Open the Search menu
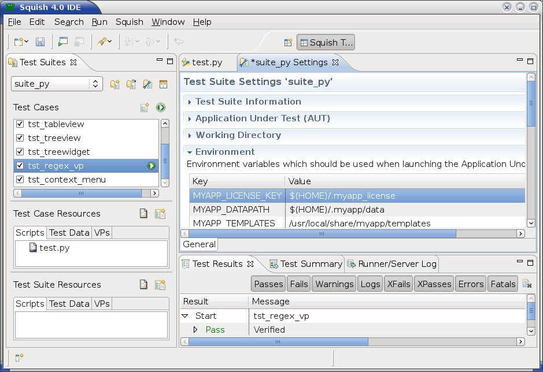 click(x=68, y=22)
